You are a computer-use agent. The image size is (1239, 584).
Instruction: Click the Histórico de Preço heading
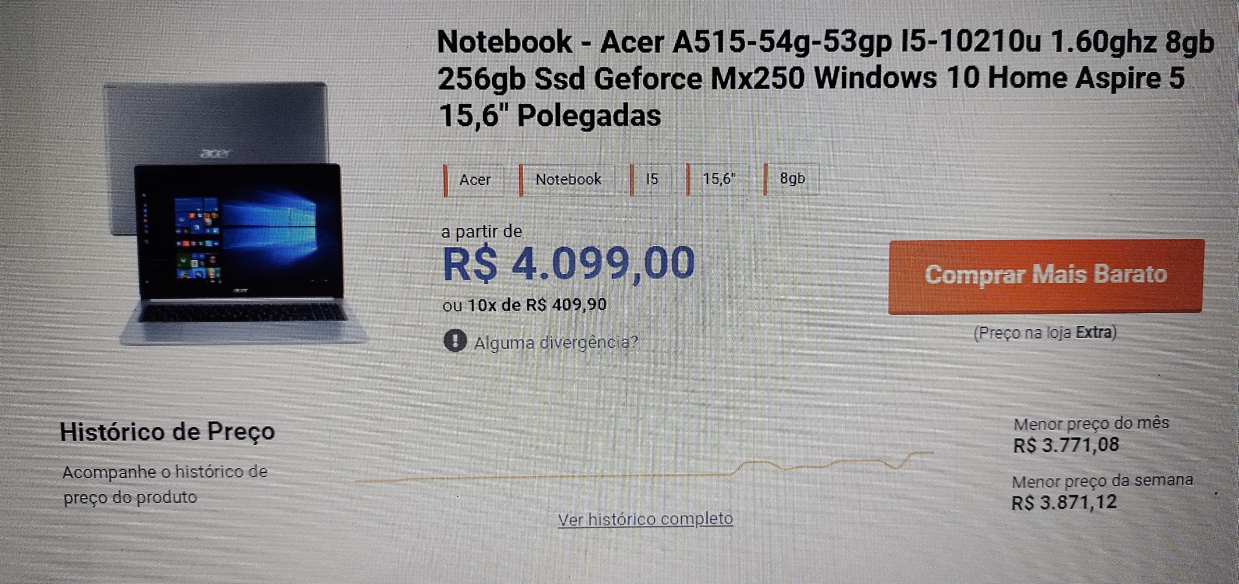(x=168, y=432)
